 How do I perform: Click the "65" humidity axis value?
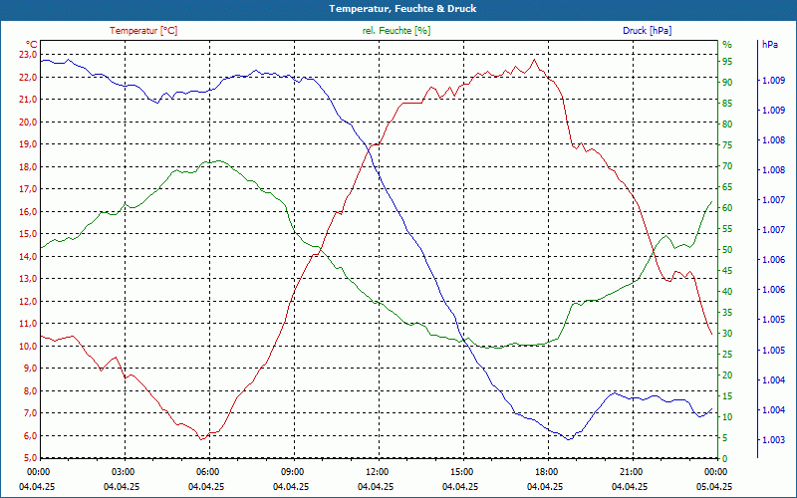[x=727, y=187]
